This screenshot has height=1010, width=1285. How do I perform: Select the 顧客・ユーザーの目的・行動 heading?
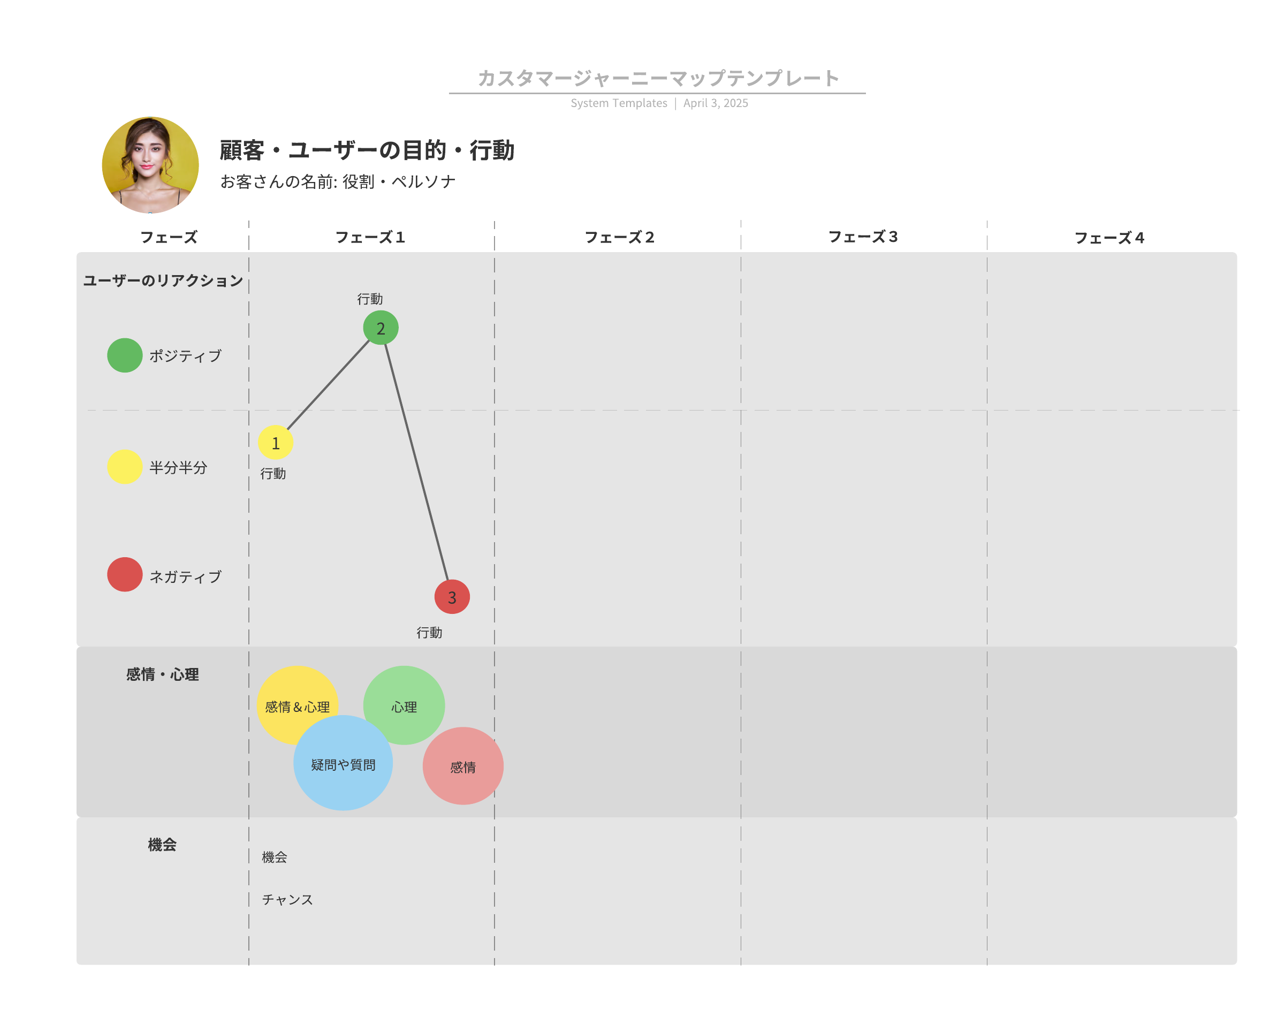[367, 150]
